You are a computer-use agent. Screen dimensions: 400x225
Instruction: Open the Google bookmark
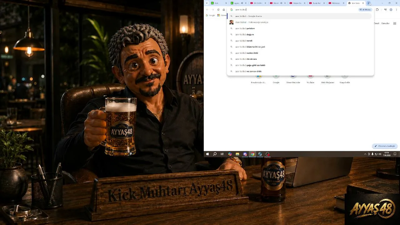[x=210, y=15]
